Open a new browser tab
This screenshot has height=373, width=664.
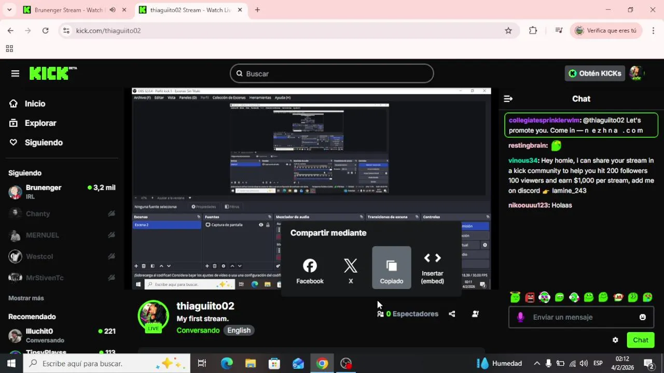pos(257,10)
